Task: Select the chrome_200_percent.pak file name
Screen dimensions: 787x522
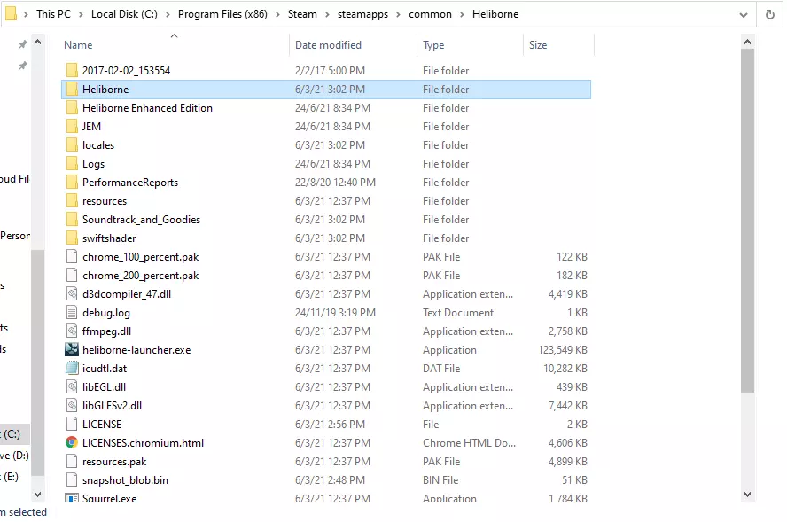Action: coord(141,275)
